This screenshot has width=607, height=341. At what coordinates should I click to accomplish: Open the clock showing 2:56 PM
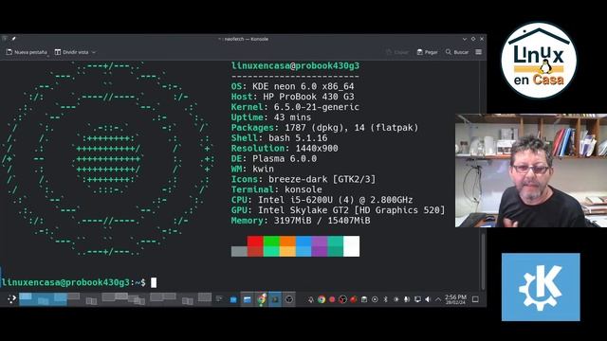[455, 299]
